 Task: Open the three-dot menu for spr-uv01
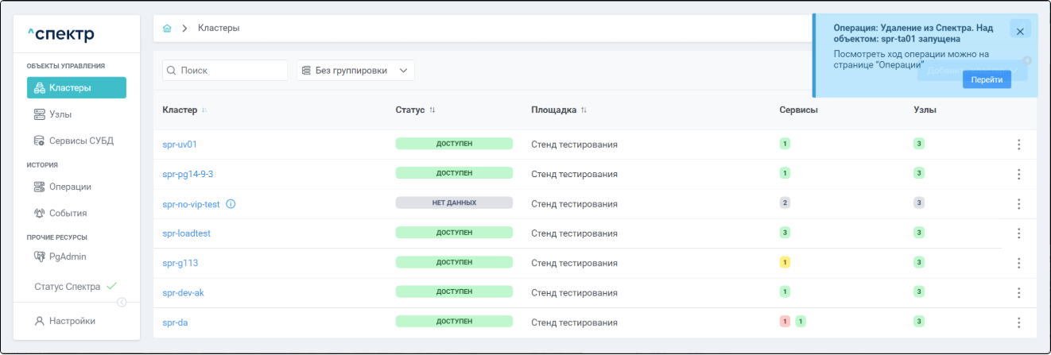coord(1018,145)
